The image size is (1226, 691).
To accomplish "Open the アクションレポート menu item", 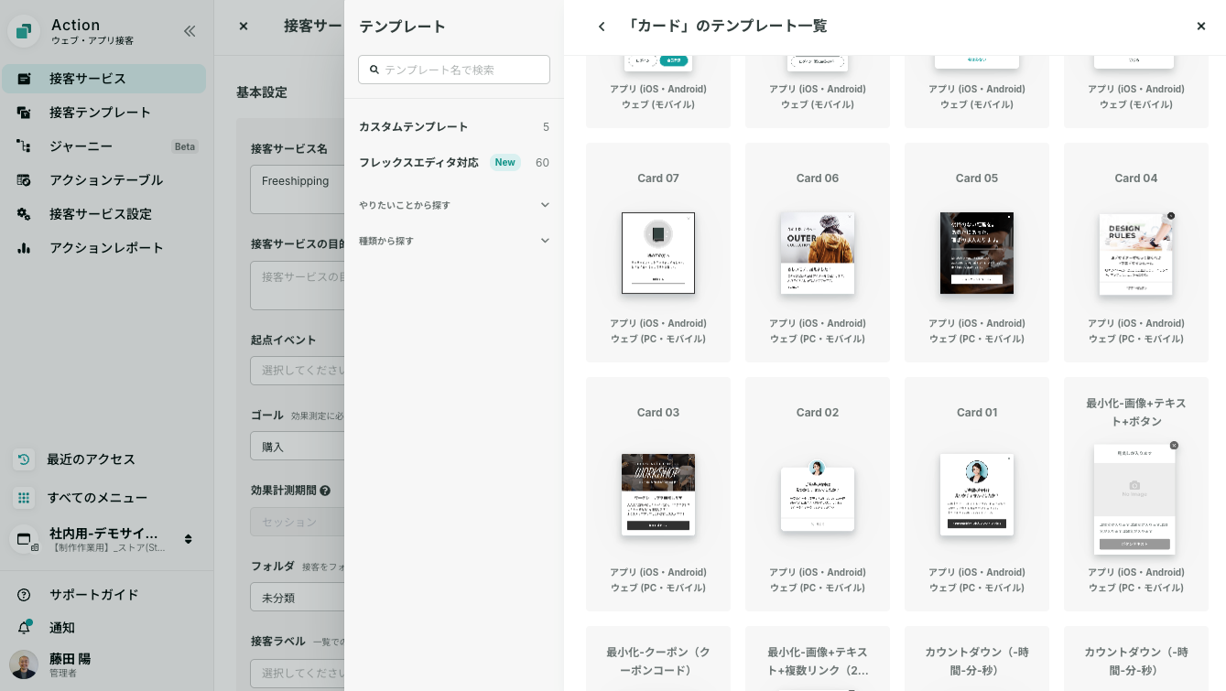I will (104, 248).
